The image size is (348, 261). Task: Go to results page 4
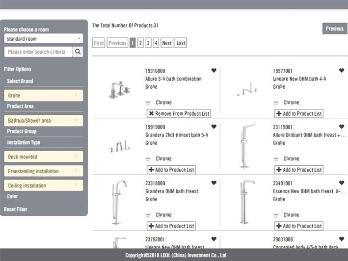(156, 43)
